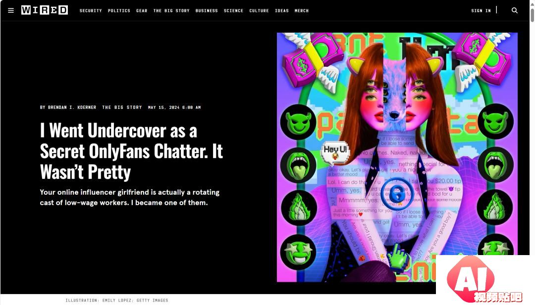This screenshot has height=305, width=535.
Task: Click the green pointer hand cursor graphic
Action: coord(398,256)
